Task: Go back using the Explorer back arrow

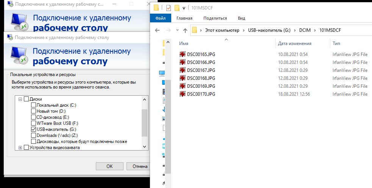Action: (x=158, y=30)
